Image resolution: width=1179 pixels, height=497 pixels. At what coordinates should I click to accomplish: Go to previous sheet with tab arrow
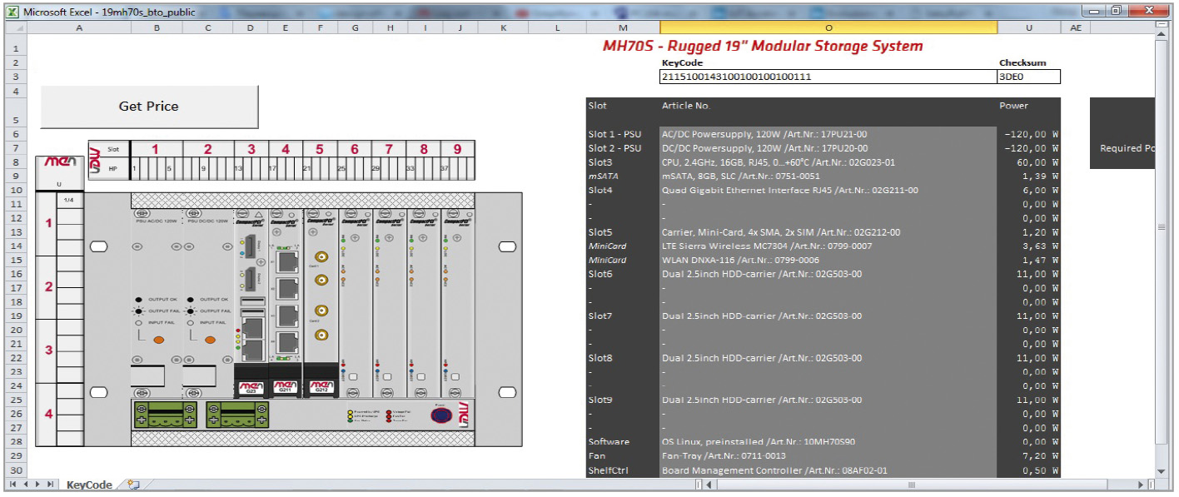pos(26,485)
